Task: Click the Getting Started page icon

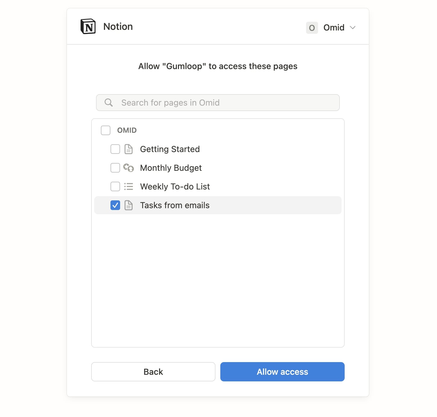Action: [129, 149]
